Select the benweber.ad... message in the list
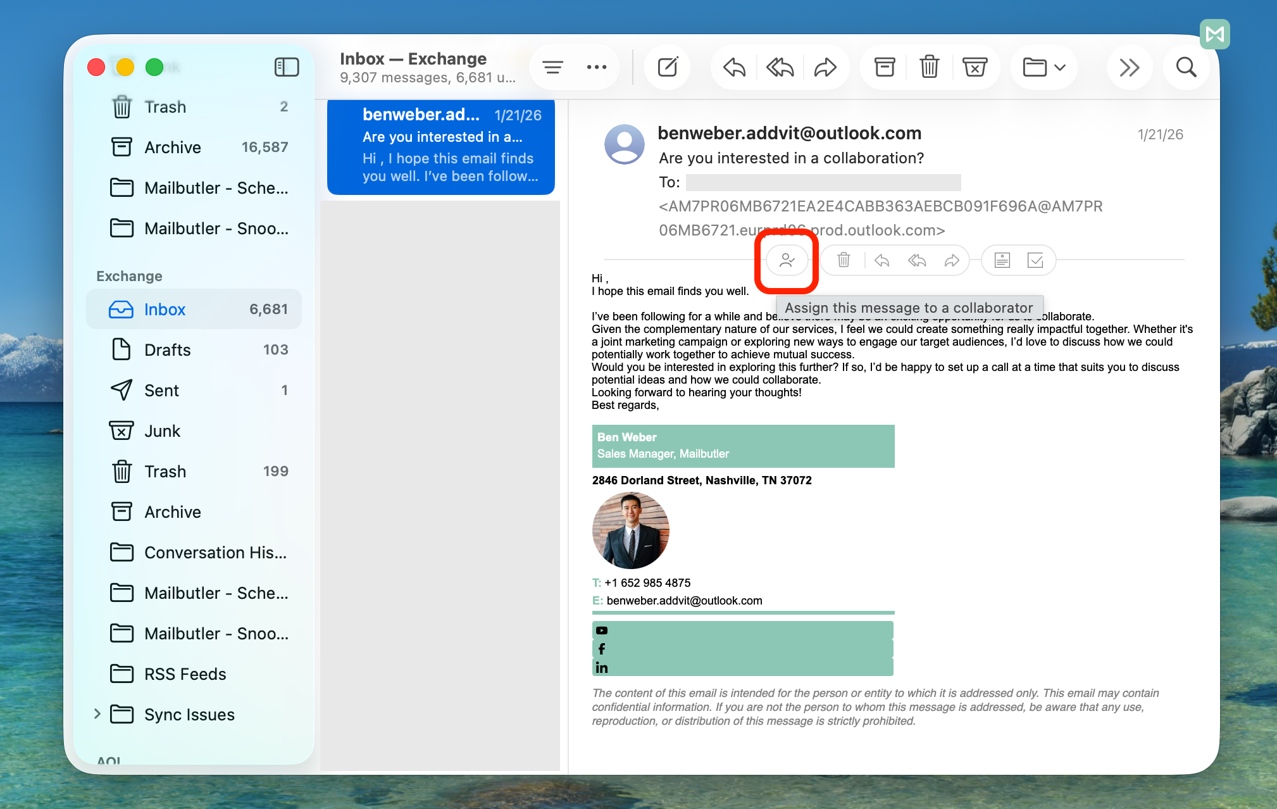The width and height of the screenshot is (1277, 809). pyautogui.click(x=441, y=146)
